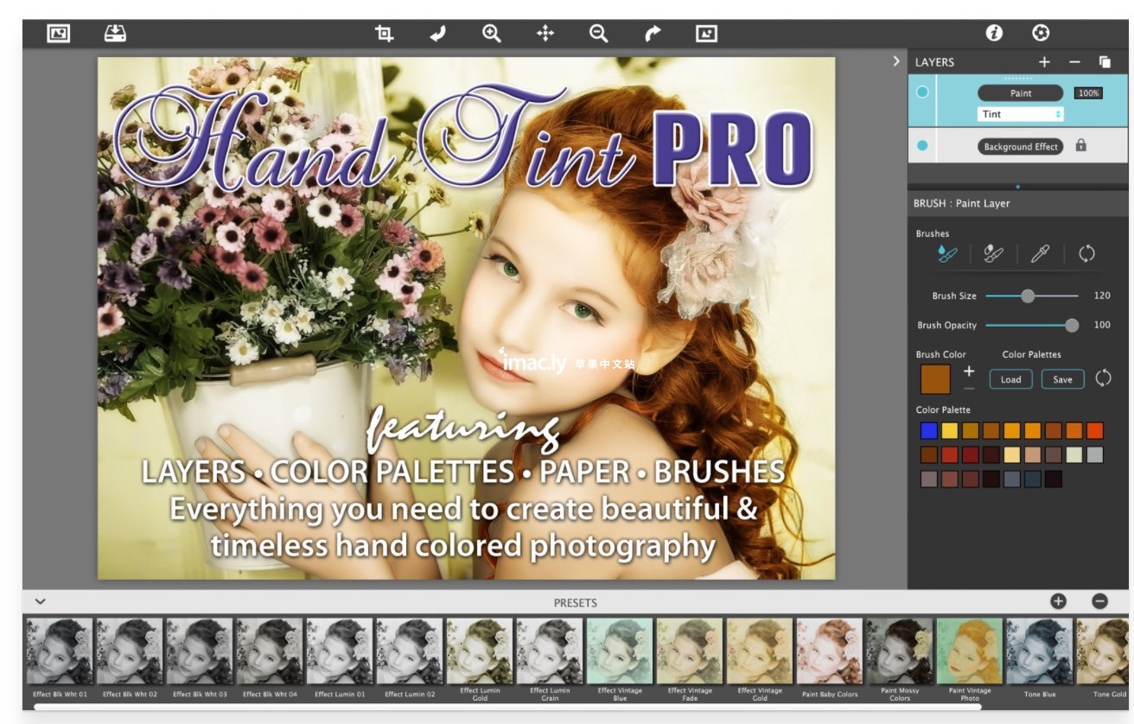Pick the bright yellow swatch beside the blue

coord(950,430)
